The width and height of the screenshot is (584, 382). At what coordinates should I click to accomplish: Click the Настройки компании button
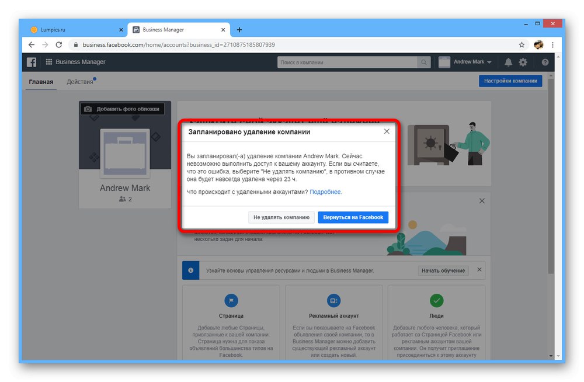tap(510, 81)
